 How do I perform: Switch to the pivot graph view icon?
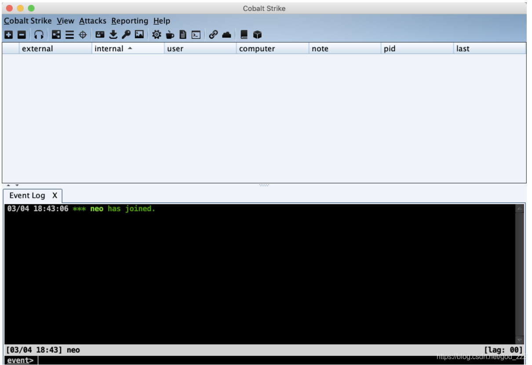coord(56,35)
